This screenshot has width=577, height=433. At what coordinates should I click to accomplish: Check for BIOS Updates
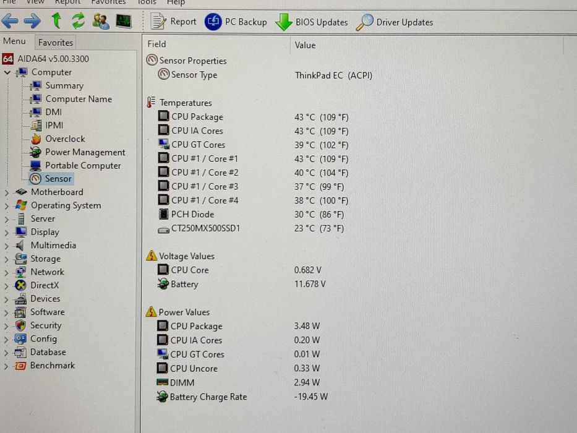312,22
